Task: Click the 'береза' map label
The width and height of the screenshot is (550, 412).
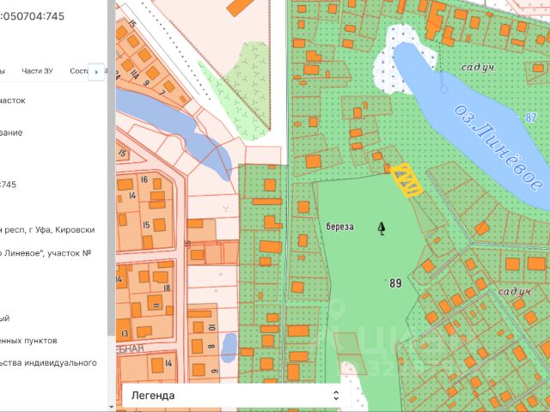Action: pyautogui.click(x=340, y=227)
